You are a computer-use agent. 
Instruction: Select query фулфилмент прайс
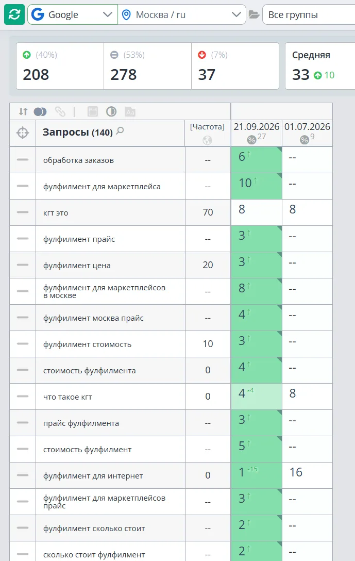click(79, 239)
